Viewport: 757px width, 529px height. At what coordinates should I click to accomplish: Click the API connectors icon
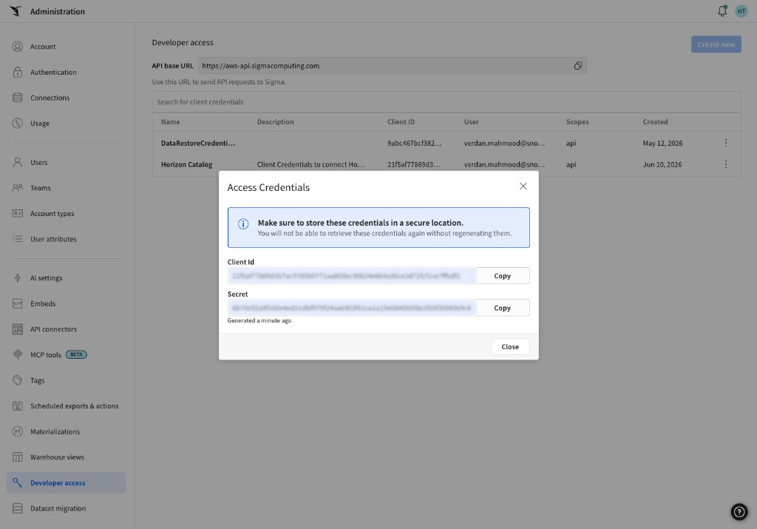coord(18,329)
